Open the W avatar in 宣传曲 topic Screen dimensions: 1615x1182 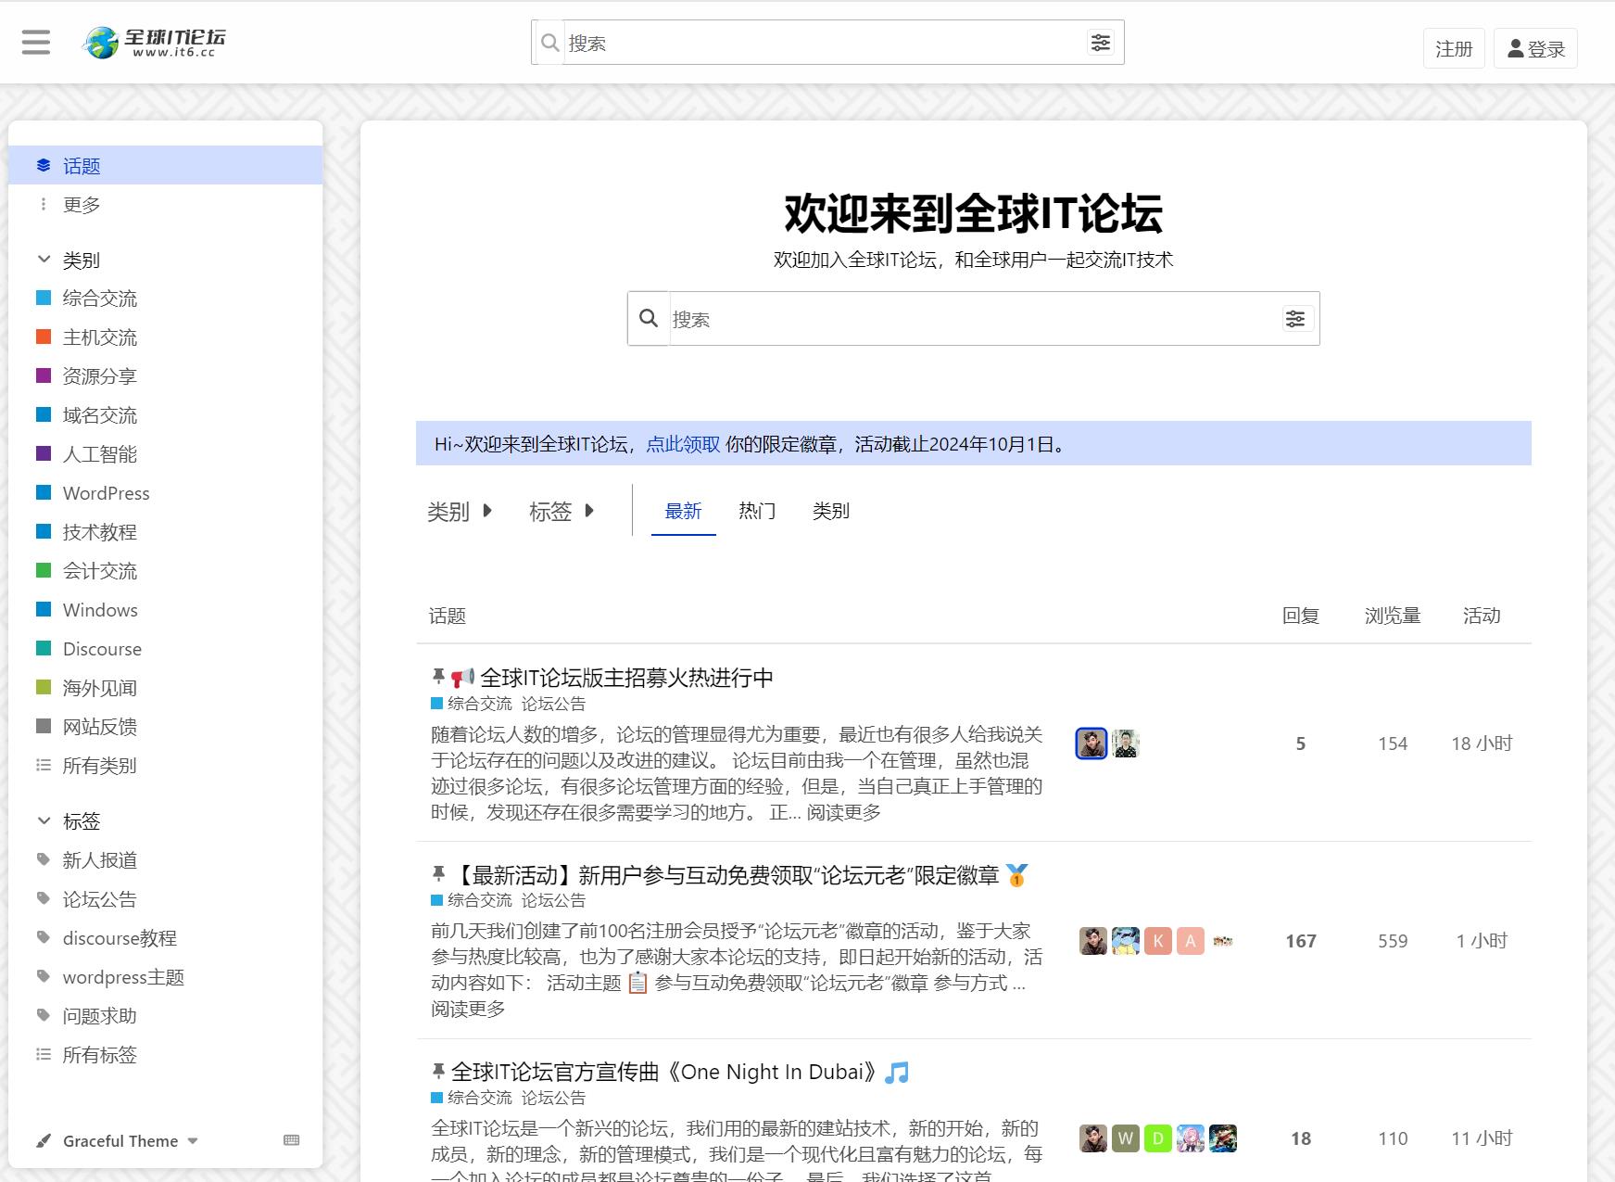pos(1126,1138)
